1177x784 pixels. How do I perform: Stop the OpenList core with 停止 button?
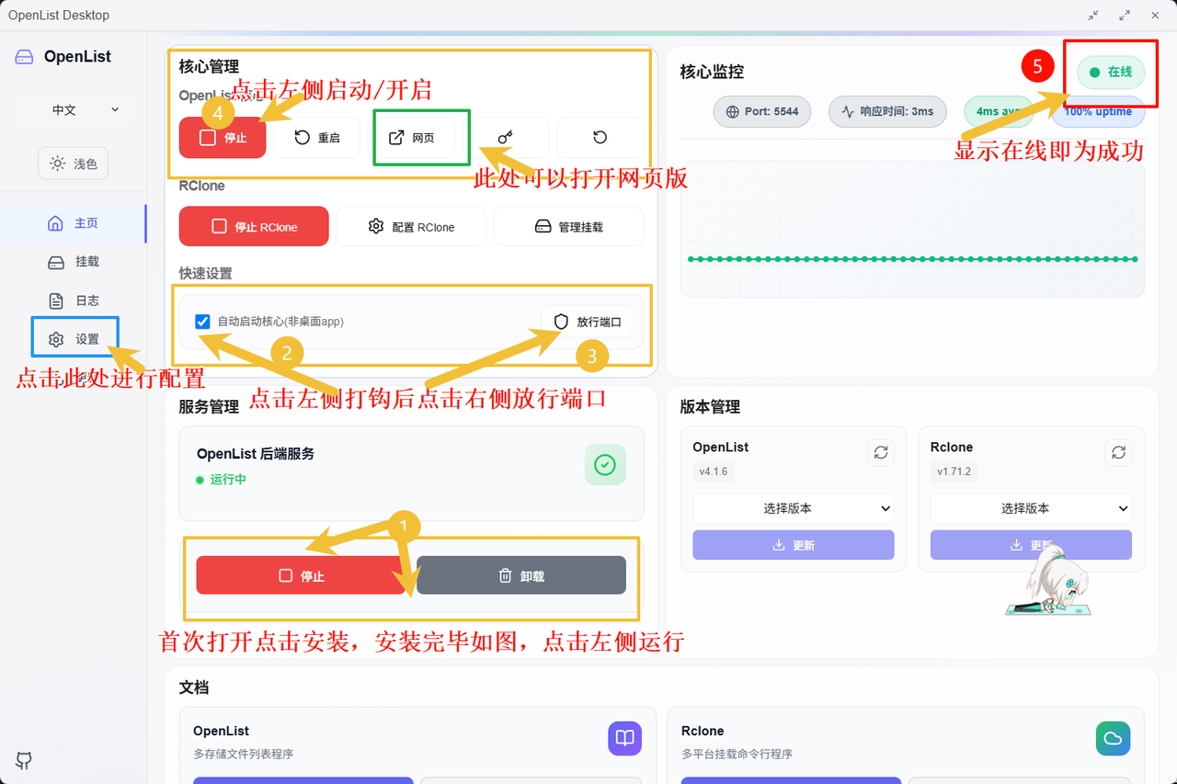click(x=223, y=138)
